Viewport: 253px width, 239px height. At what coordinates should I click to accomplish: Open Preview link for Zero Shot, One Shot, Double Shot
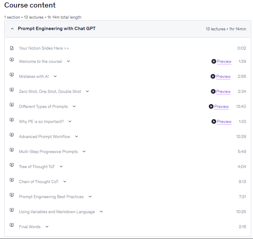223,91
